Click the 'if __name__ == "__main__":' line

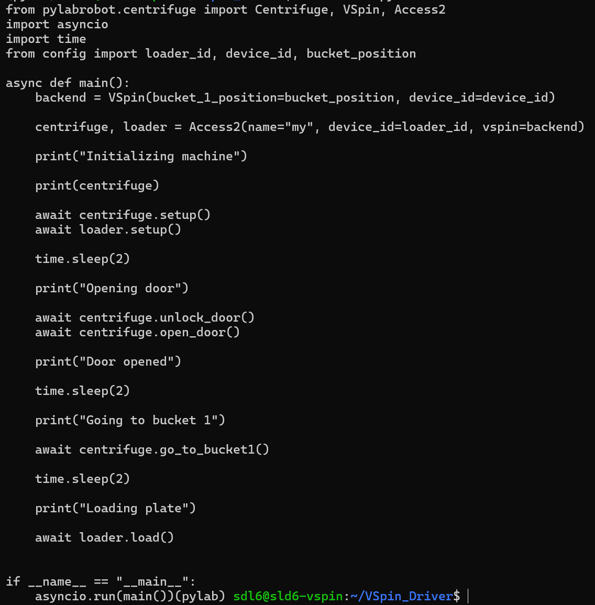click(x=101, y=581)
